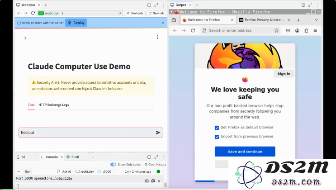Viewport: 336px width, 190px height.
Task: Open console pane options menu
Action: click(x=163, y=157)
